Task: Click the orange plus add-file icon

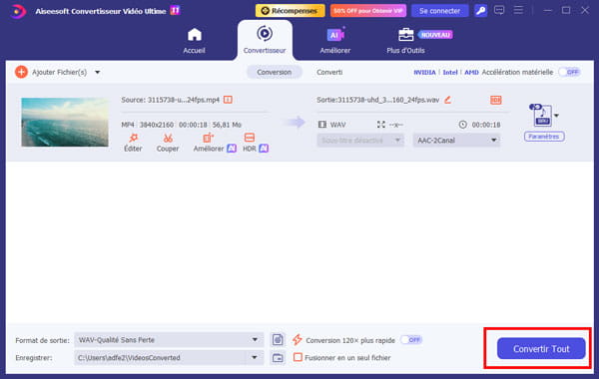Action: point(21,72)
